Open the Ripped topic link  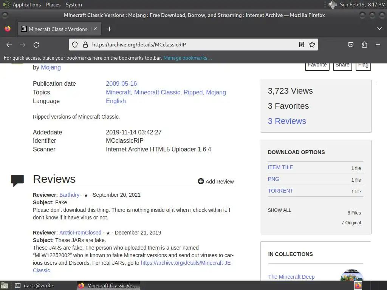[x=193, y=92]
